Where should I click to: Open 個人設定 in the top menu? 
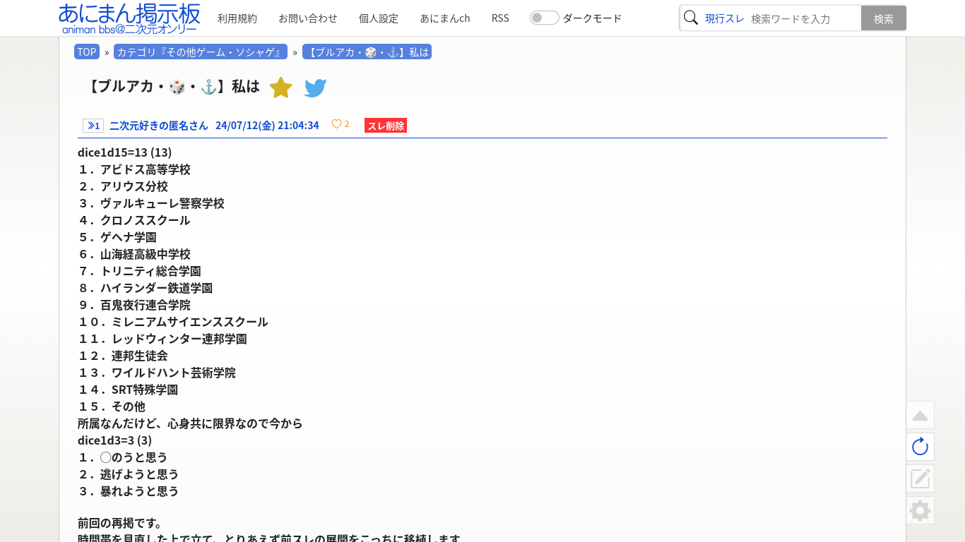pos(379,18)
